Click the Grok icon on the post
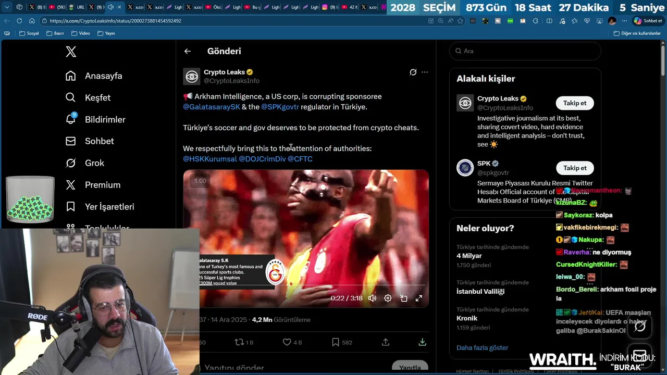This screenshot has height=375, width=667. (x=413, y=72)
